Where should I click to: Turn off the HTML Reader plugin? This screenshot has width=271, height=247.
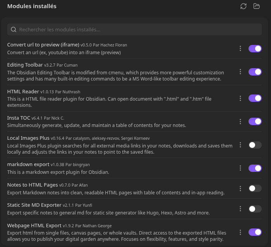pos(255,98)
